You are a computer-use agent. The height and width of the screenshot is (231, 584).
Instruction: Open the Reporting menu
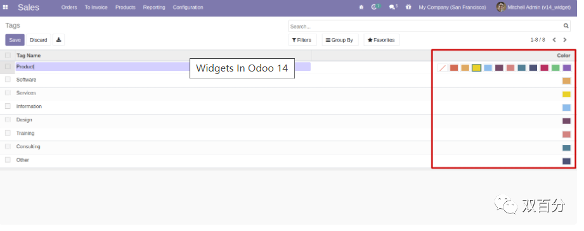click(154, 7)
